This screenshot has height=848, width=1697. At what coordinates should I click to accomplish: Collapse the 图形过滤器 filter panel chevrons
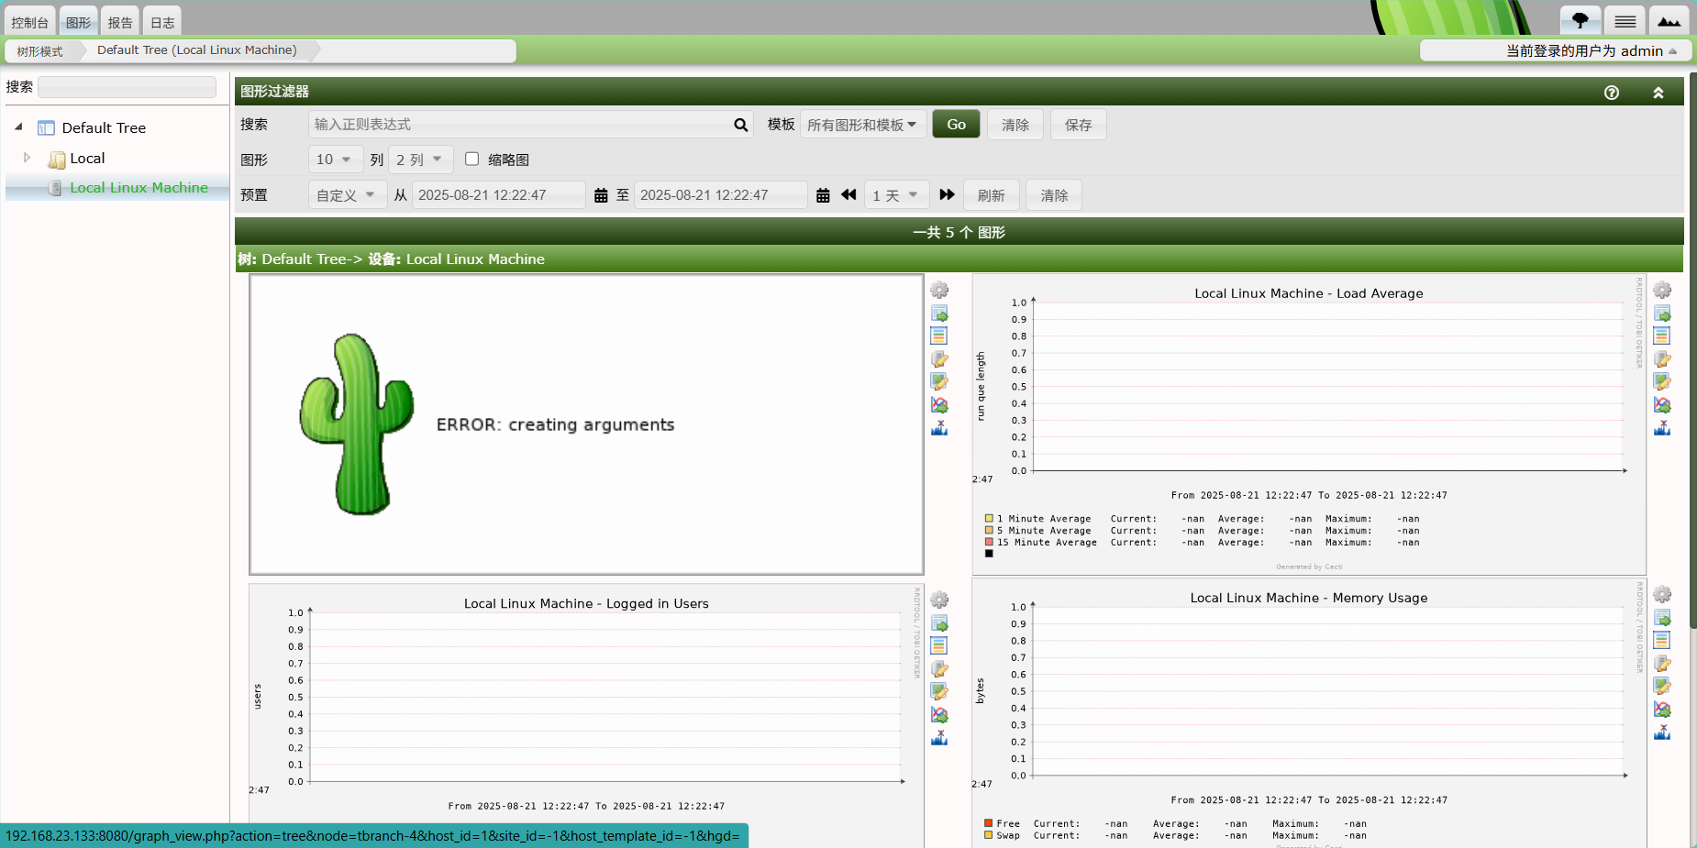pyautogui.click(x=1658, y=93)
